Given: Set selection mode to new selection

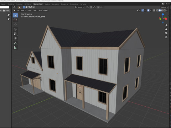Looking at the screenshot, I should tap(24, 7).
